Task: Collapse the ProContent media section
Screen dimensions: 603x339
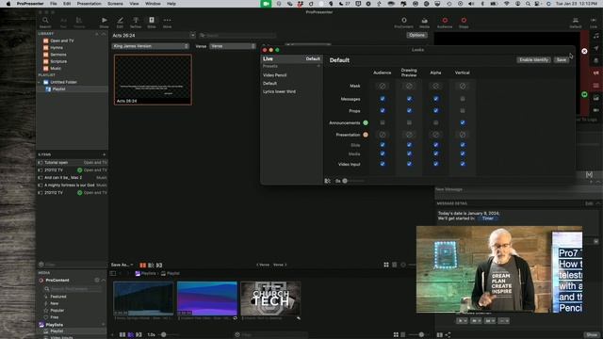Action: [103, 281]
